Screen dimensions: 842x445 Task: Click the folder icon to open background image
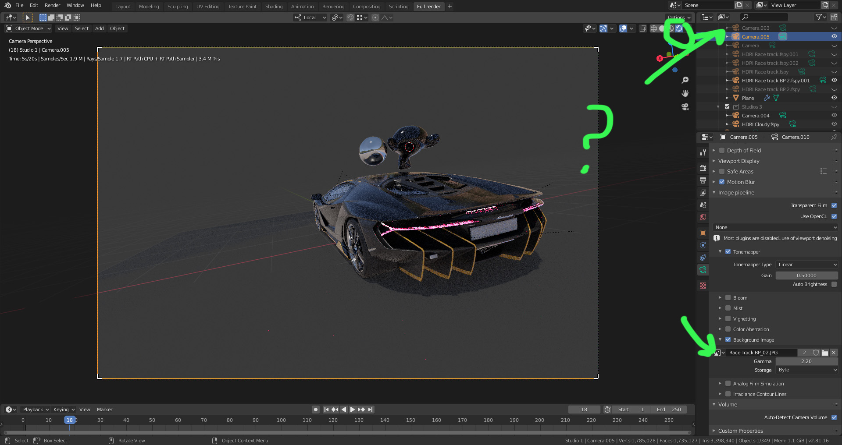[825, 353]
